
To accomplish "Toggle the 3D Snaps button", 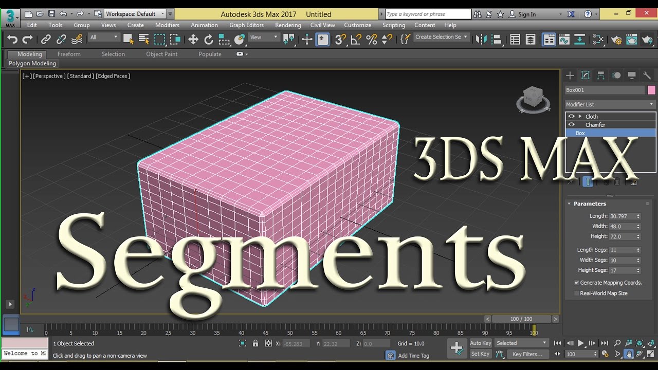I will 340,39.
